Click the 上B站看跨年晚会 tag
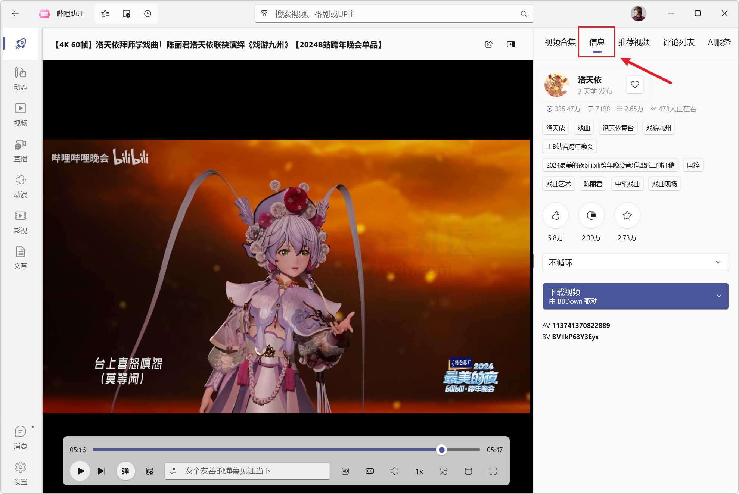This screenshot has height=494, width=739. click(569, 147)
